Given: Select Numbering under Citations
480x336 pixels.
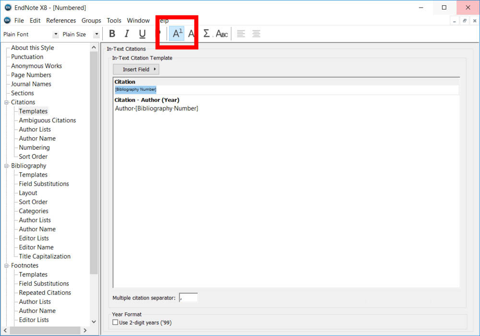Looking at the screenshot, I should [34, 147].
